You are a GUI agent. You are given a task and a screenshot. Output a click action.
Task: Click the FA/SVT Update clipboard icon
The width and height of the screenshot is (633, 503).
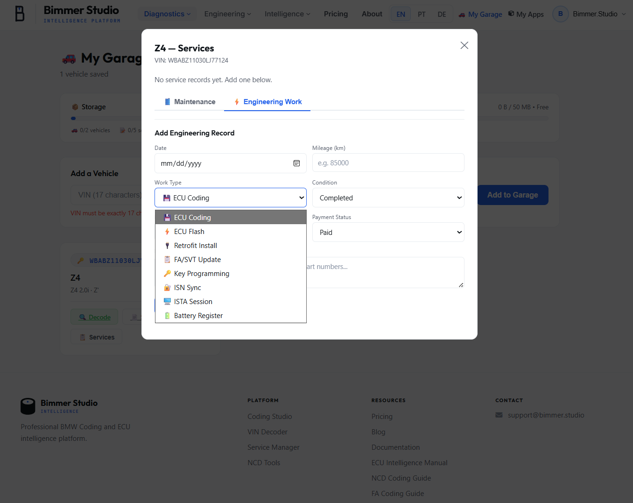click(167, 260)
